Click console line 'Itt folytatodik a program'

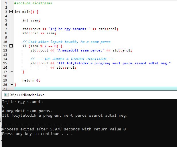(65, 116)
